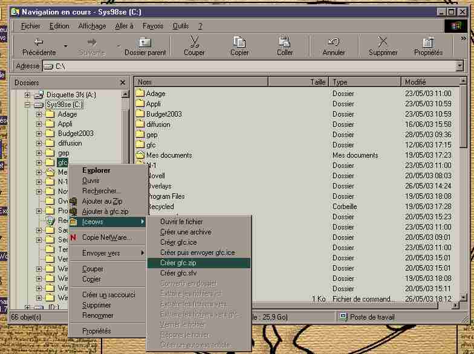Click the Annuler undo icon
Viewport: 474px width, 354px height.
pyautogui.click(x=334, y=42)
